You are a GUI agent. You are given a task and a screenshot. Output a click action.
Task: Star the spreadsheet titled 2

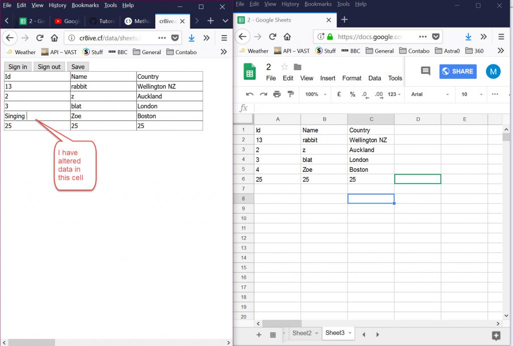pyautogui.click(x=285, y=67)
